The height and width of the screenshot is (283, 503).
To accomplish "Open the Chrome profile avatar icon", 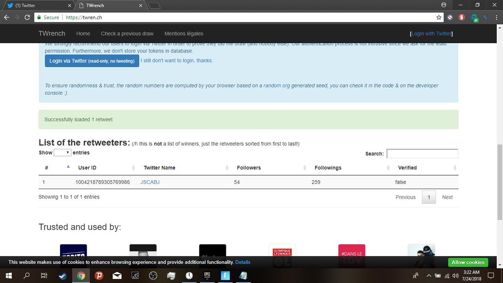I will (x=444, y=5).
